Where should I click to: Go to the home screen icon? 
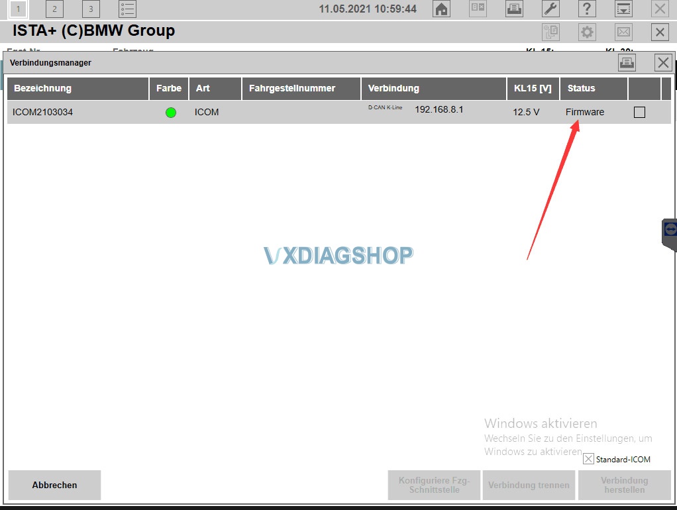441,9
